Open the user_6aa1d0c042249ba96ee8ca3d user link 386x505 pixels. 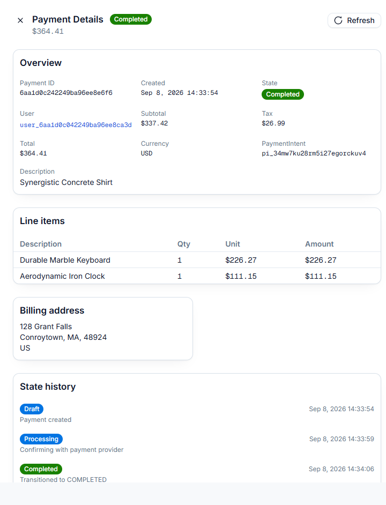click(x=76, y=124)
